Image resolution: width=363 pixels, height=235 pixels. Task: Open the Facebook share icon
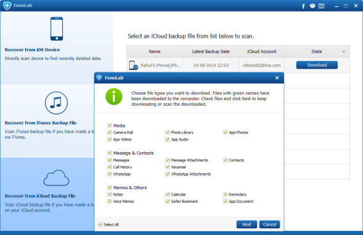pos(303,6)
